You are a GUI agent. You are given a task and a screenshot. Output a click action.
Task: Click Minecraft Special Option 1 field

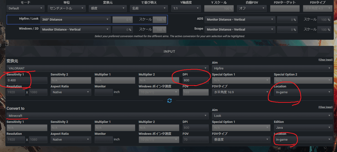point(242,128)
